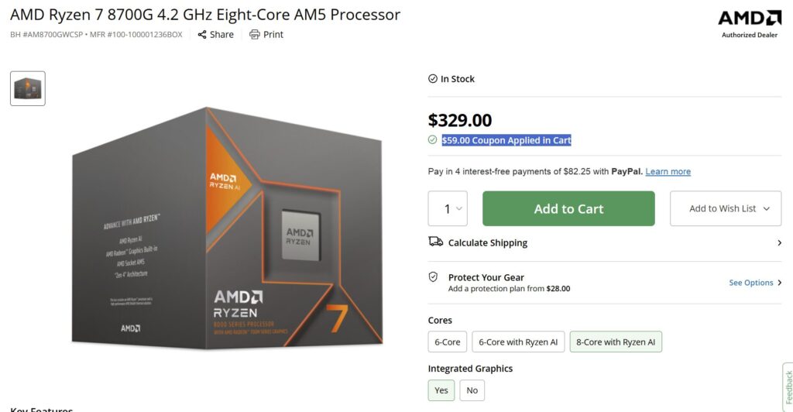Click the Print printer icon
The height and width of the screenshot is (412, 793).
[254, 34]
